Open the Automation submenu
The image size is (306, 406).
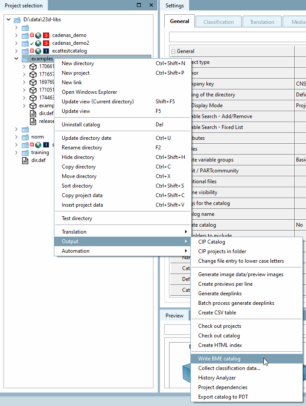(x=122, y=251)
